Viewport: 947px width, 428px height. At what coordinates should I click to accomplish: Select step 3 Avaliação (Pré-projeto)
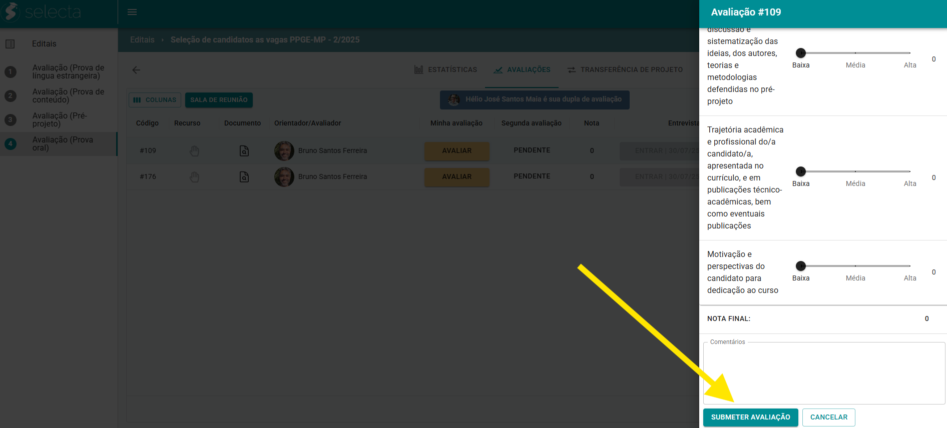(x=59, y=120)
